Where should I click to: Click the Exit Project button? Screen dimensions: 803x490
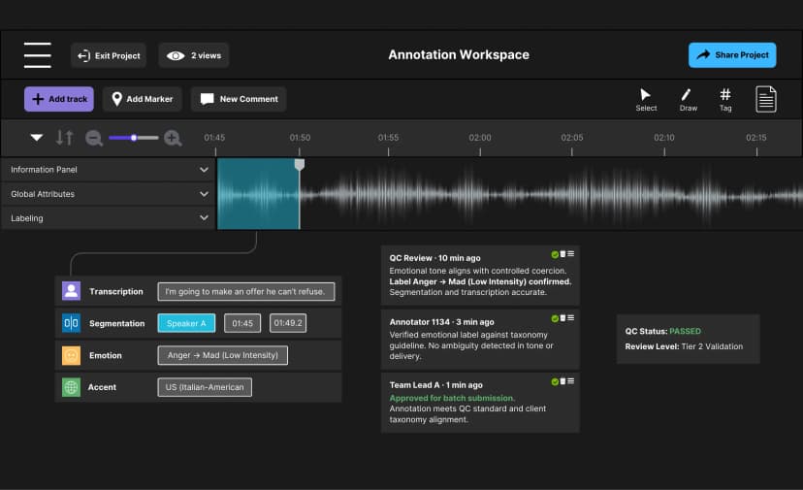(x=109, y=55)
